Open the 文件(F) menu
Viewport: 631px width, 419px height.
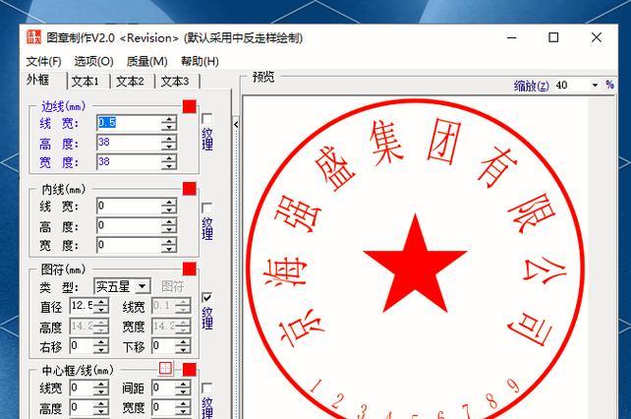(x=43, y=62)
